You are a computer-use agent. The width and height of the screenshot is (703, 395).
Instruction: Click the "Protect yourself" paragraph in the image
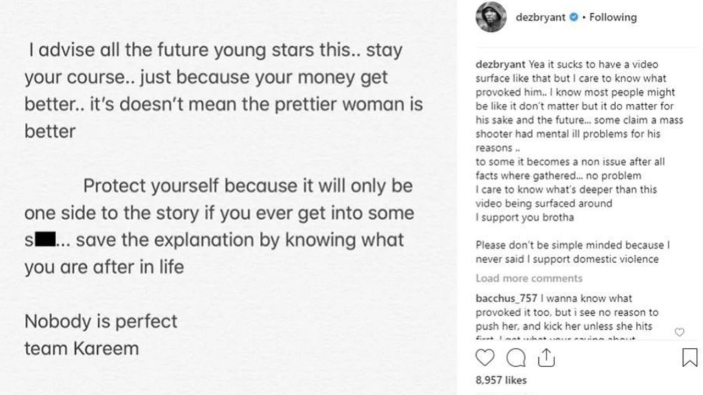pyautogui.click(x=219, y=226)
